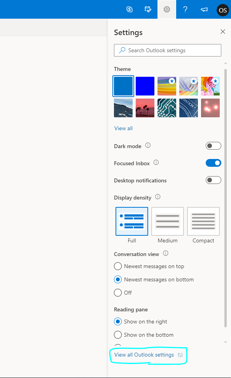Open Skype from the top bar

click(129, 9)
